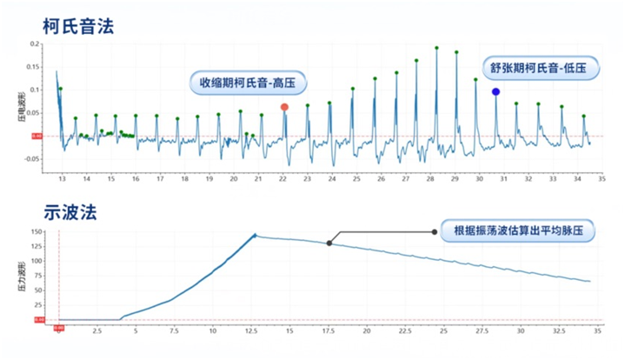Screen dimensions: 625x360
Task: Click the green peak marker near 34
Action: pyautogui.click(x=583, y=116)
